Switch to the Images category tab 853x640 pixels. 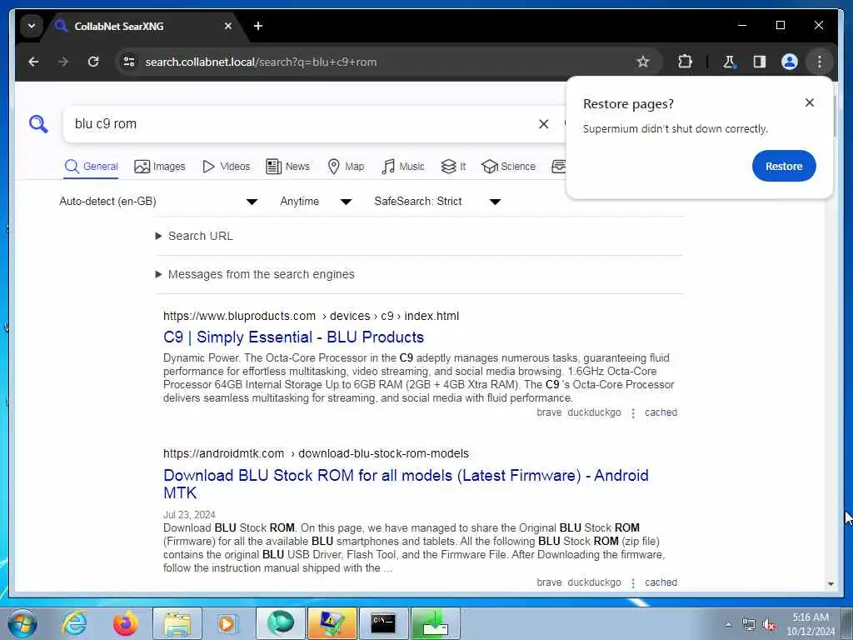coord(159,167)
